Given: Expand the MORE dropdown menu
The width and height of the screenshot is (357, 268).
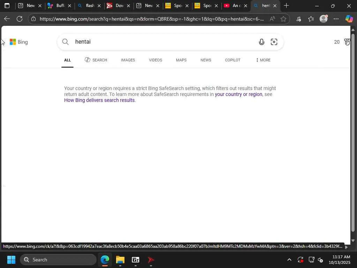Looking at the screenshot, I should tap(263, 60).
